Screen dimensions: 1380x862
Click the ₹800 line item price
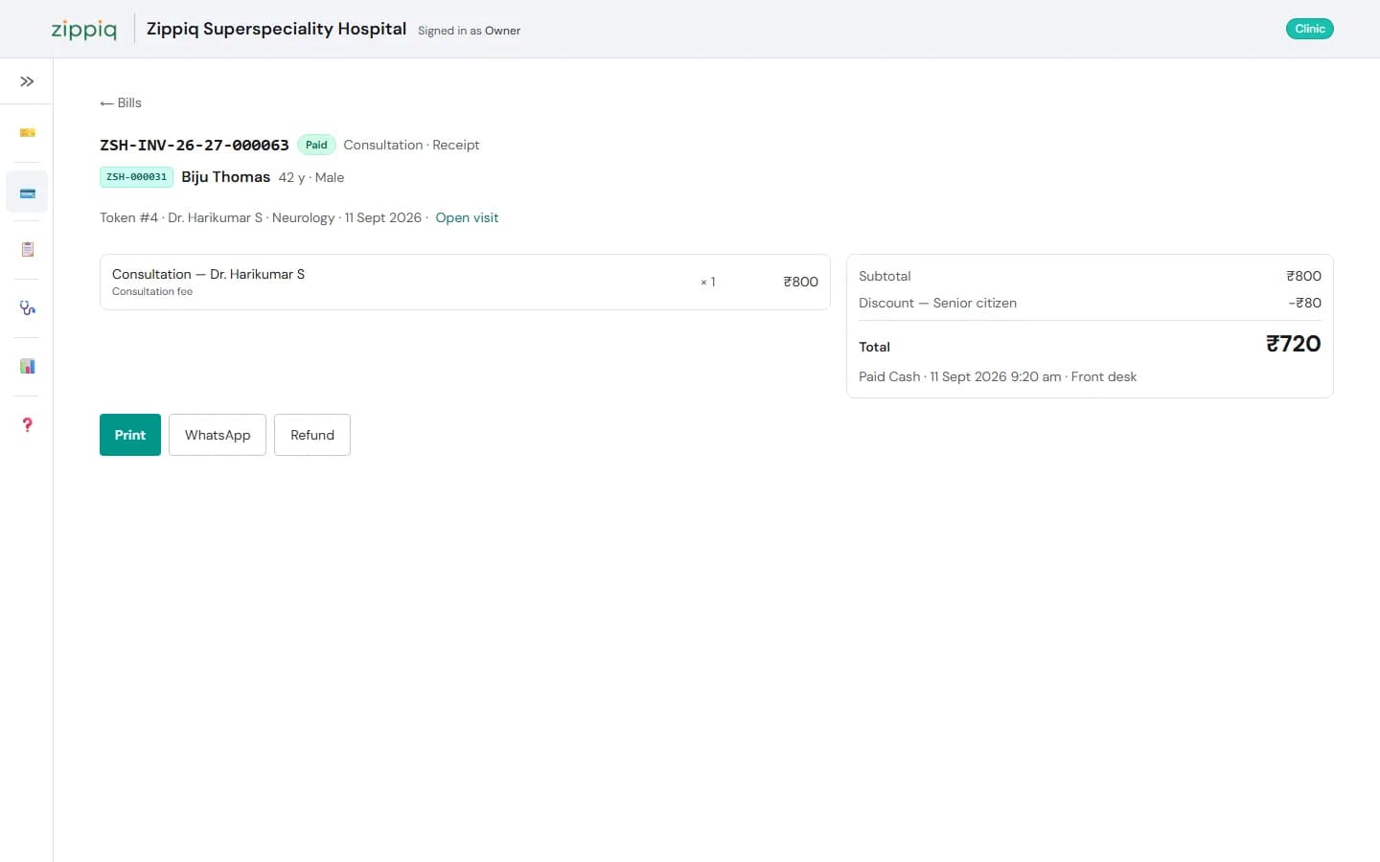pyautogui.click(x=800, y=282)
